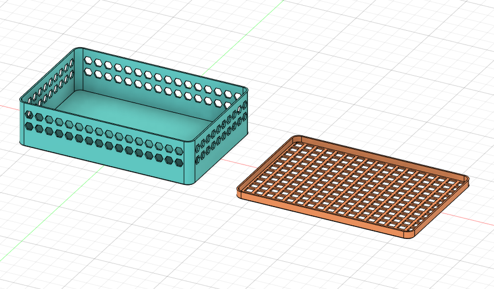Select the orange square-grid lid body

353,187
